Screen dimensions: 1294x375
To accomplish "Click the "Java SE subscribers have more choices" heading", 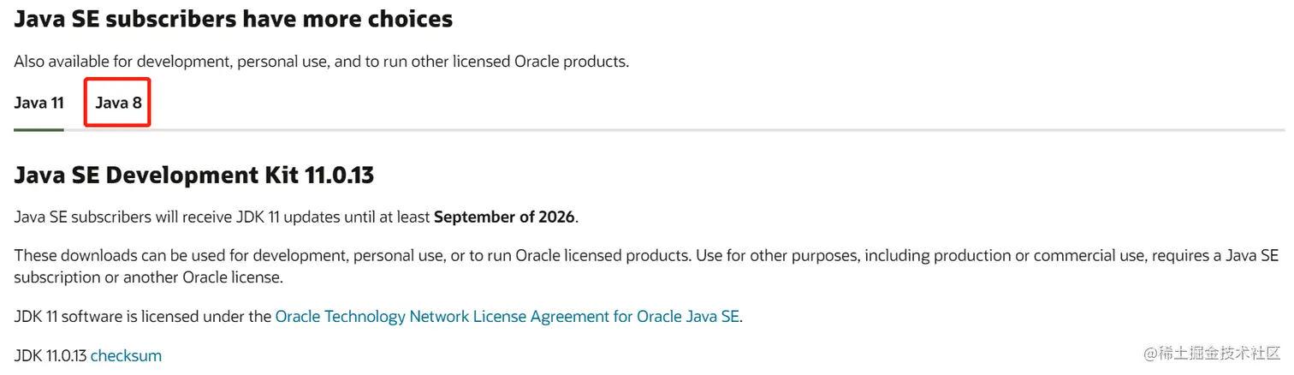I will pos(234,19).
